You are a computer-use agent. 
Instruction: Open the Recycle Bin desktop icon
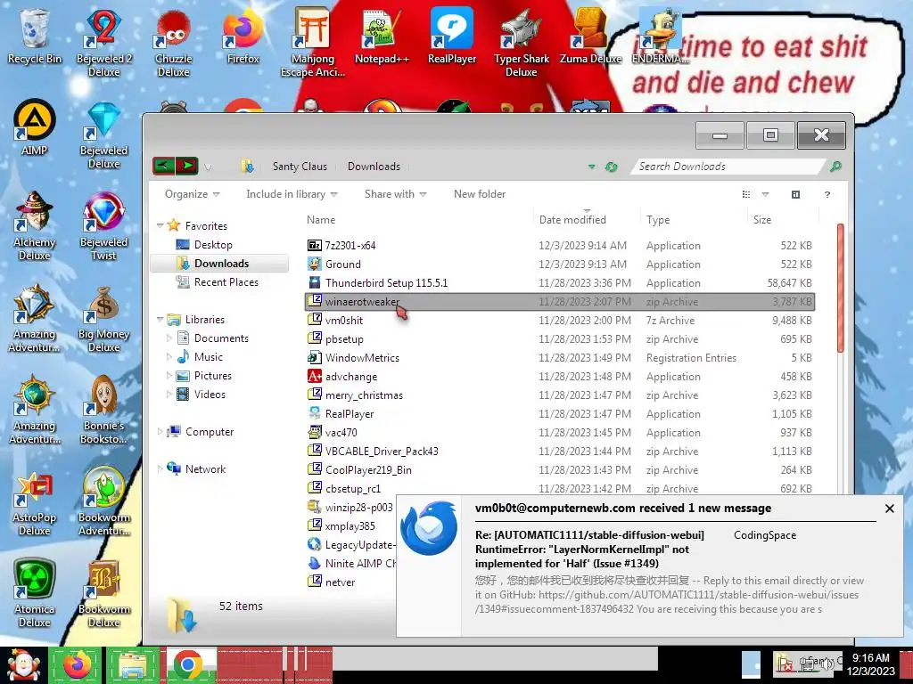pyautogui.click(x=35, y=36)
